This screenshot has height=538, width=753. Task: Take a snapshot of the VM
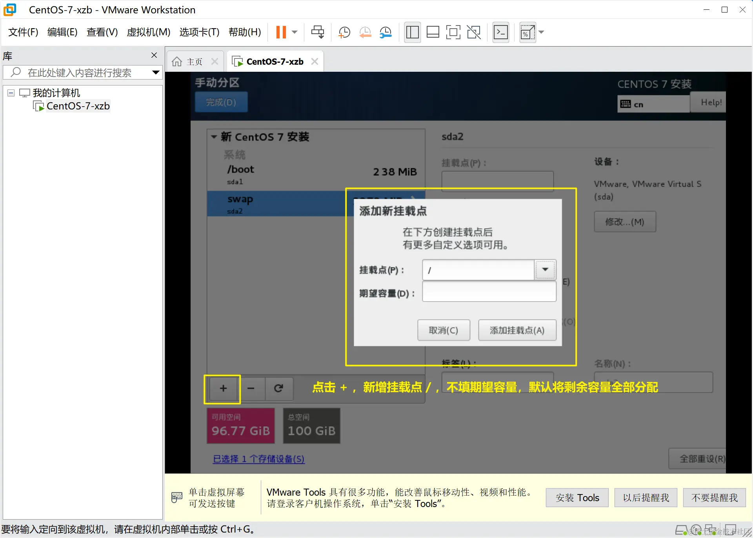click(x=344, y=32)
